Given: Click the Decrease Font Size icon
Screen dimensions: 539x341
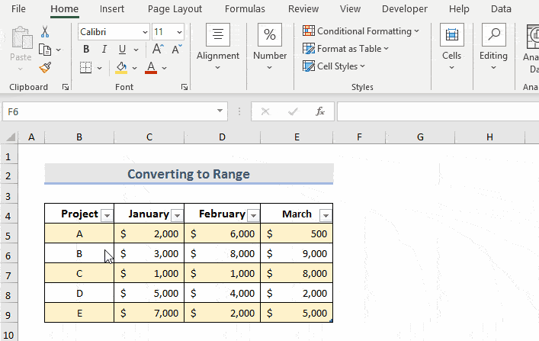Looking at the screenshot, I should coord(177,50).
